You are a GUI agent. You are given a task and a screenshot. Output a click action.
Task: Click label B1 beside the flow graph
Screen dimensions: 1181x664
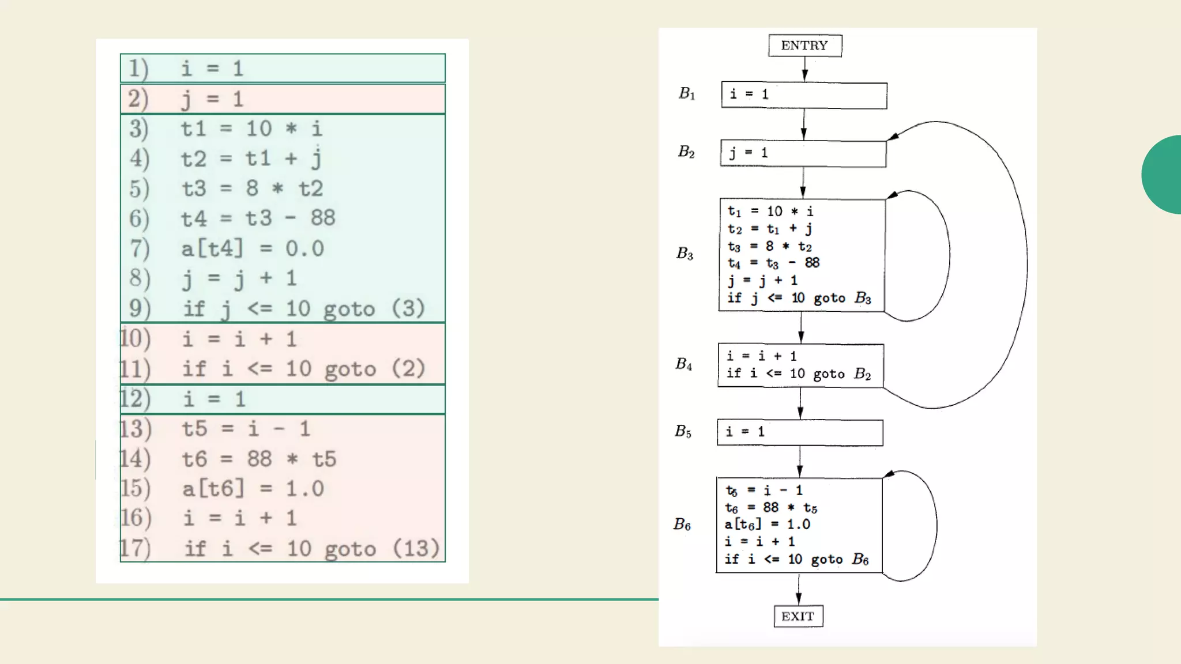tap(687, 93)
